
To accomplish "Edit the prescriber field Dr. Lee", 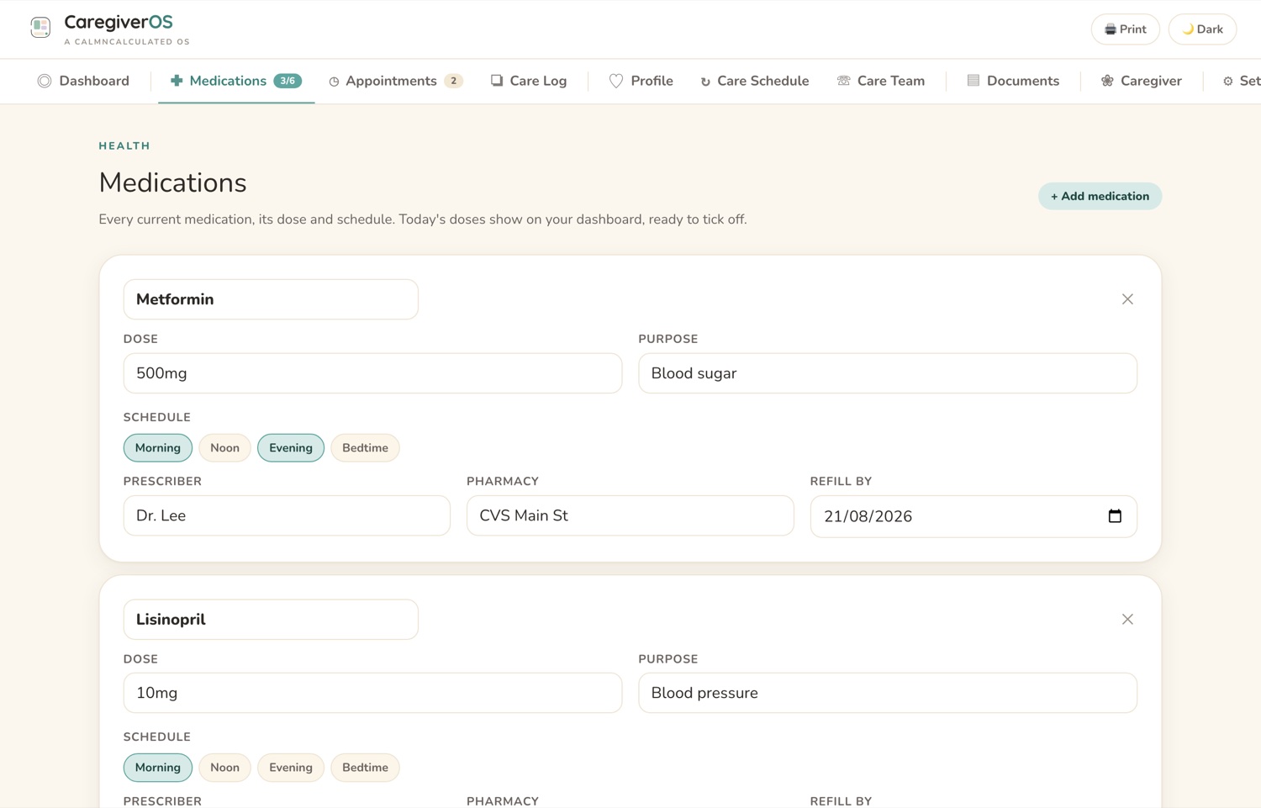I will click(287, 515).
